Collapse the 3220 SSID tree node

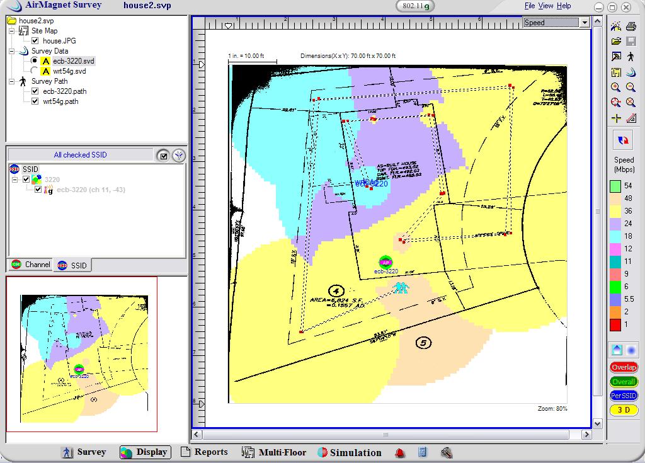15,180
